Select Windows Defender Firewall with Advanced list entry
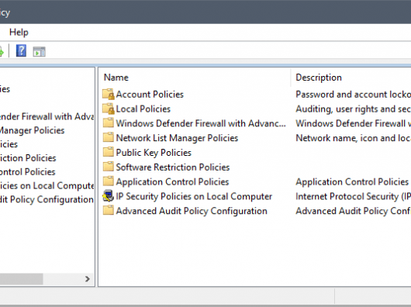Viewport: 411px width, 307px height. point(201,123)
